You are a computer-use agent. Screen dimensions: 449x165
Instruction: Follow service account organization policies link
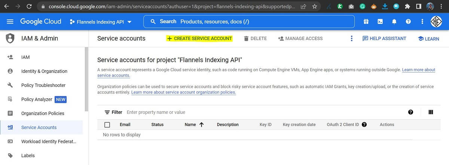[x=184, y=92]
